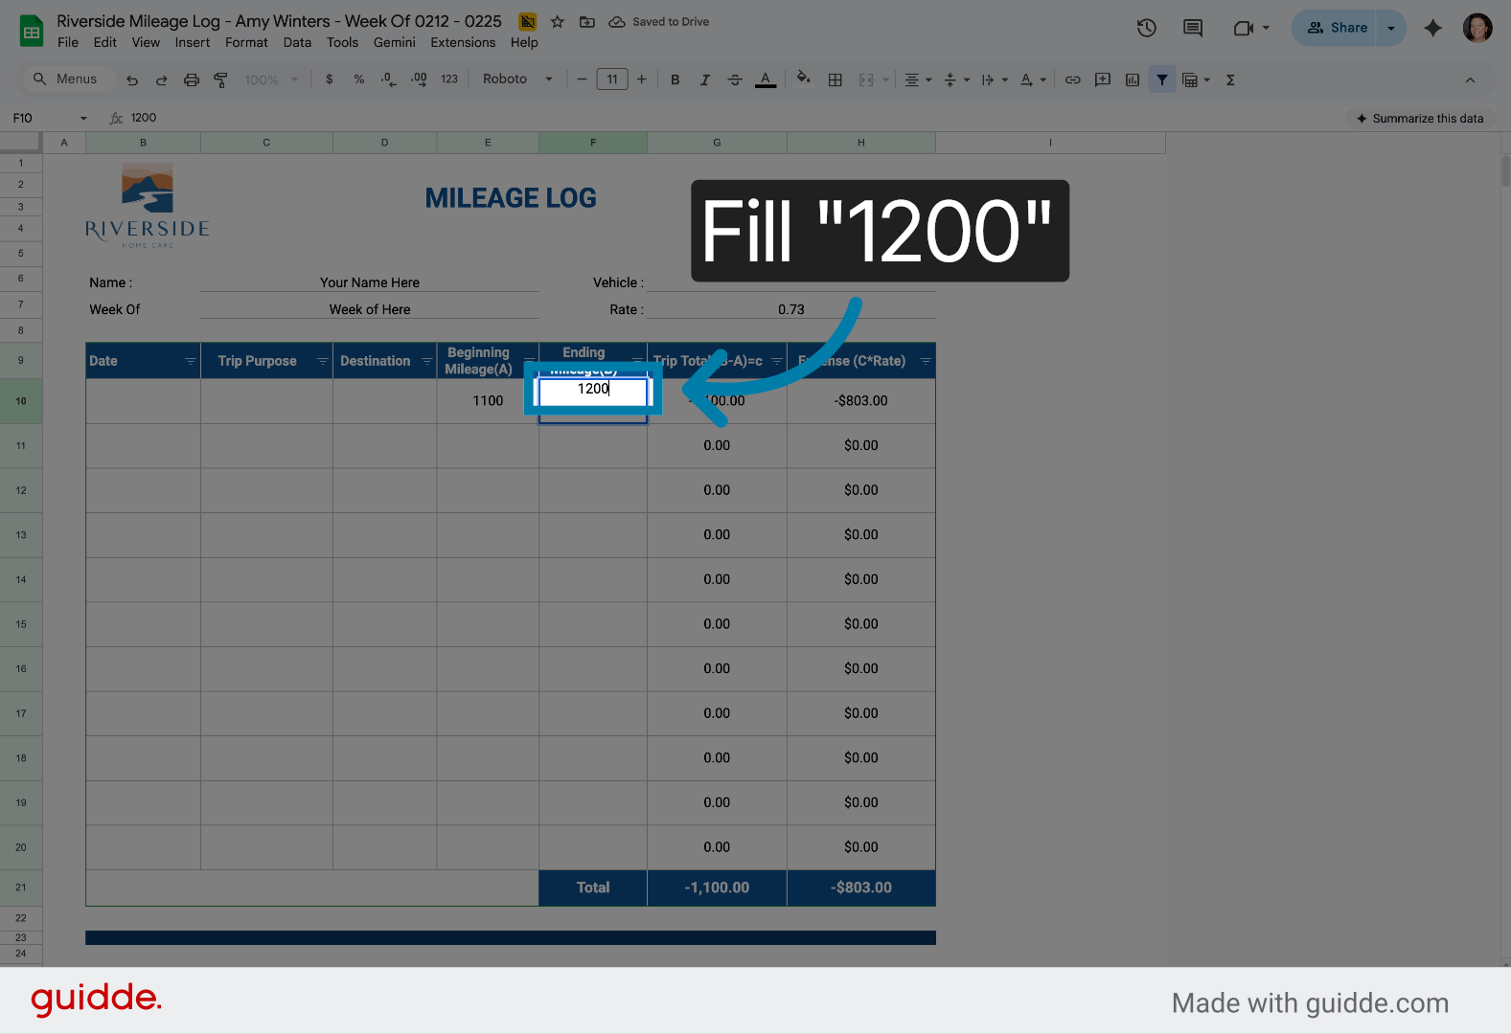Expand the Share options arrow
The image size is (1511, 1034).
coord(1391,28)
